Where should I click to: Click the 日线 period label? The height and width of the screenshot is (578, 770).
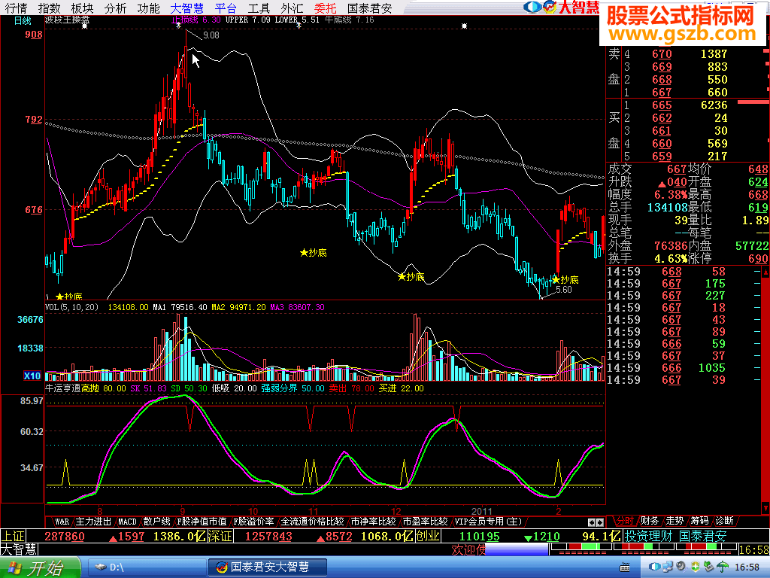click(23, 20)
